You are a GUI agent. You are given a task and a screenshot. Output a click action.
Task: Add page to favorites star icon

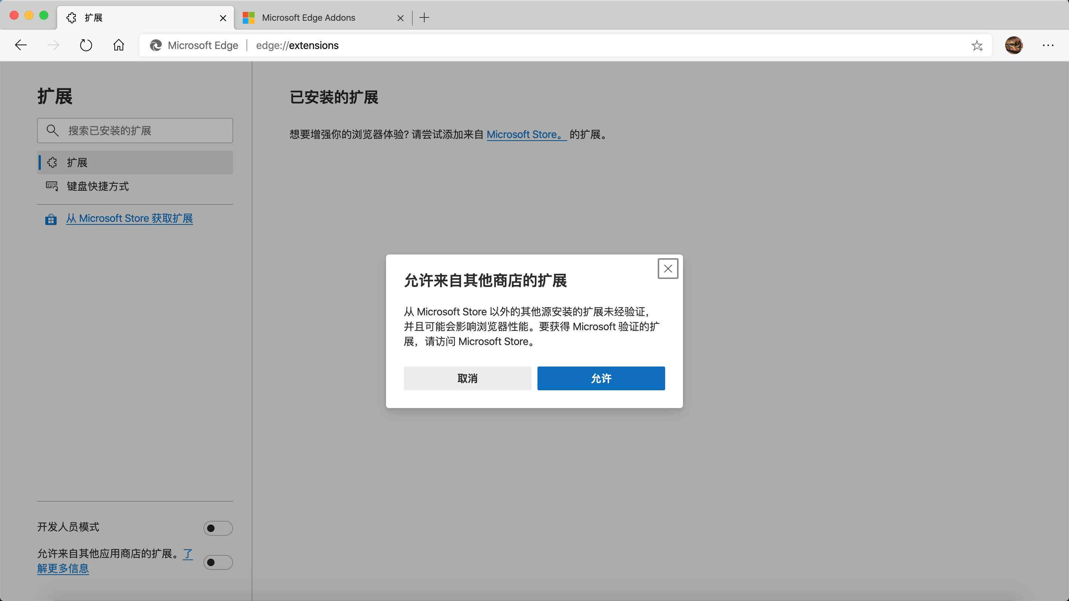tap(977, 45)
